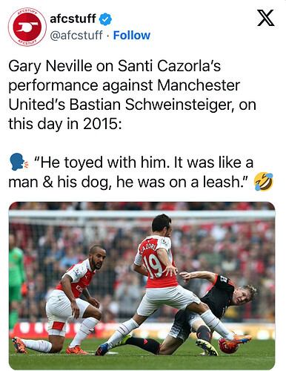Click the words "Gary Neville" in tweet
Viewport: 286px width, 371px height.
point(50,66)
